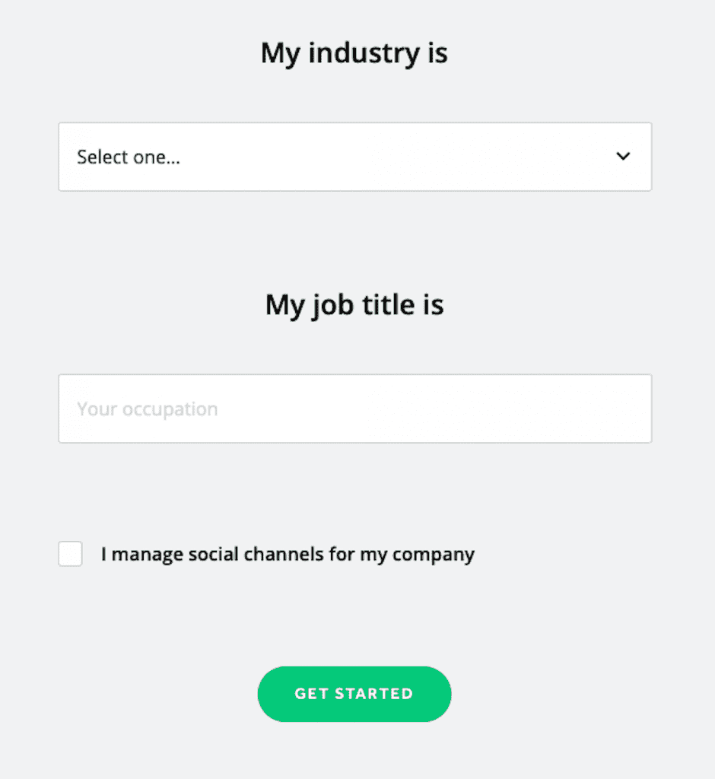Click the down-arrow icon in industry selector
The width and height of the screenshot is (715, 779).
623,157
